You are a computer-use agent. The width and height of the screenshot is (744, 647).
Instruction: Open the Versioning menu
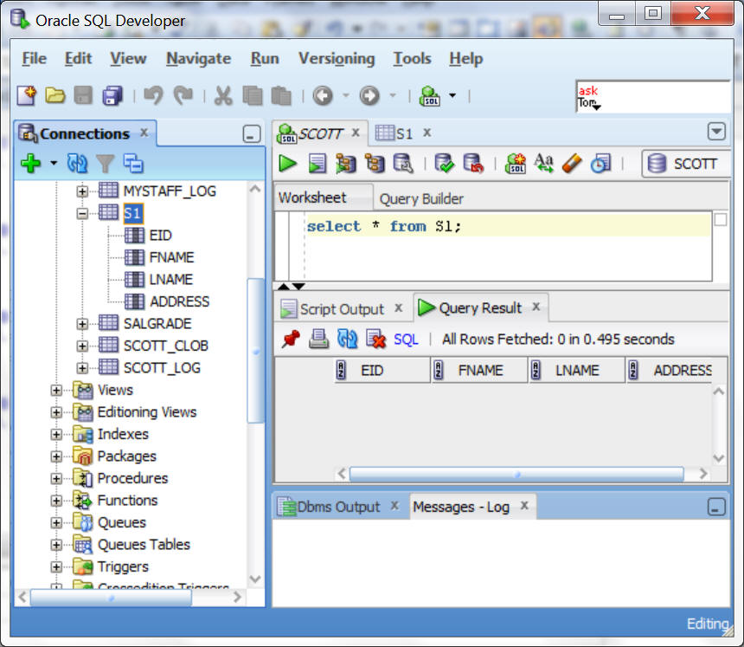point(337,58)
